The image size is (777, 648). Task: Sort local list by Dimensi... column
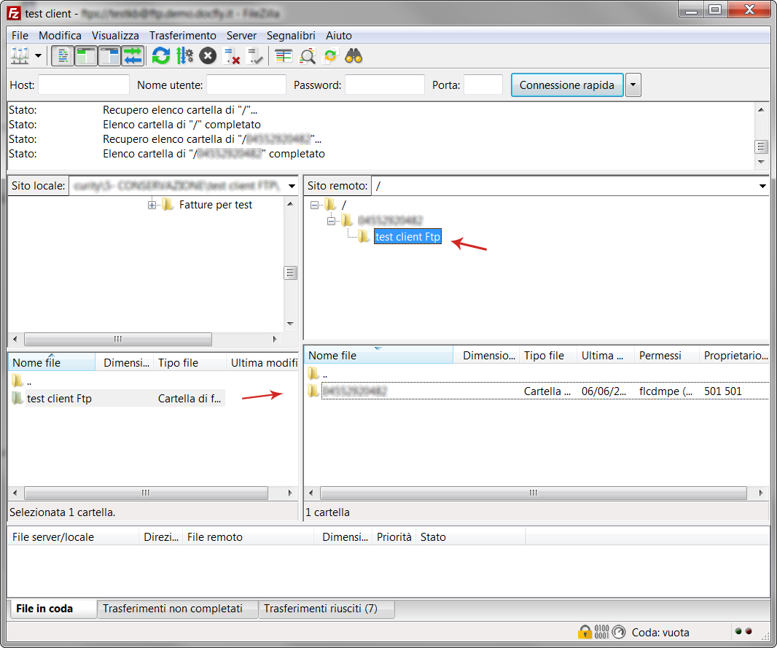(x=126, y=363)
